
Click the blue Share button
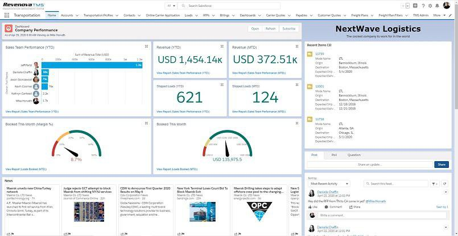click(x=442, y=165)
